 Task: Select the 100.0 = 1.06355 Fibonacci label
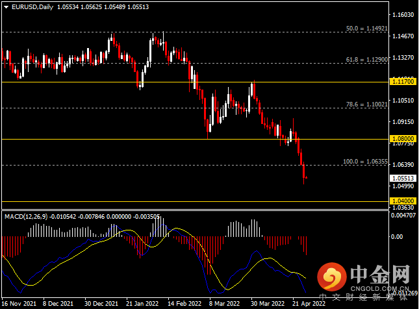pyautogui.click(x=365, y=162)
